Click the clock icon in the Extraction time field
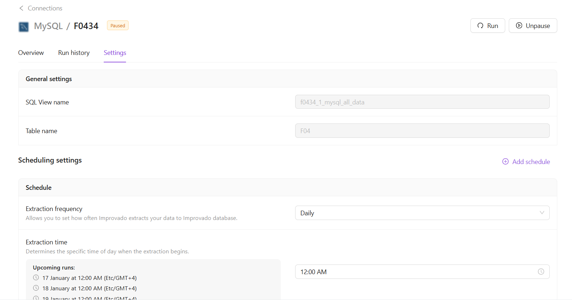Screen dimensions: 572x300 pos(541,272)
